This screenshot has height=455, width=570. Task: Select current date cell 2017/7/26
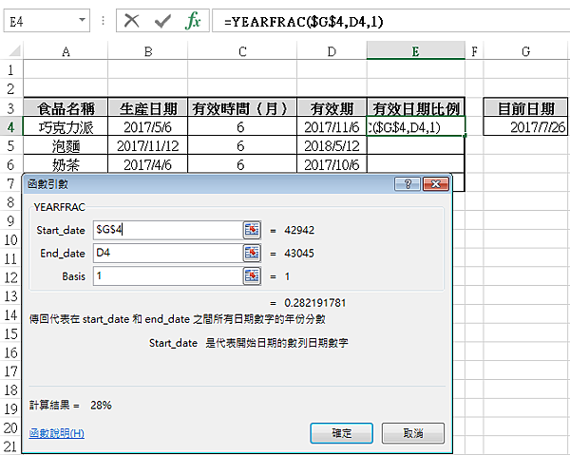[x=525, y=127]
